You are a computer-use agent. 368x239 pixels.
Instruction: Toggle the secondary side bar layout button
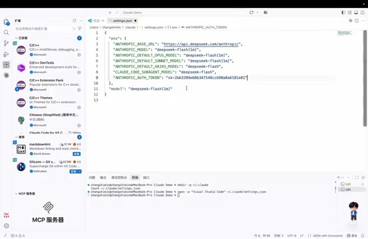[x=363, y=13]
